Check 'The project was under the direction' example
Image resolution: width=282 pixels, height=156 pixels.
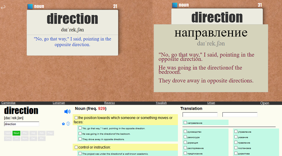[80, 154]
